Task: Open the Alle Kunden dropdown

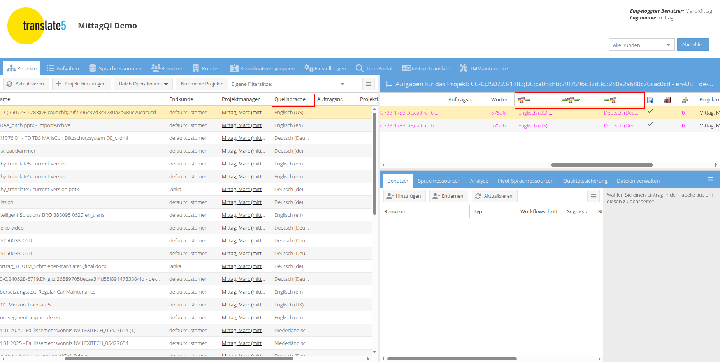Action: pyautogui.click(x=641, y=45)
